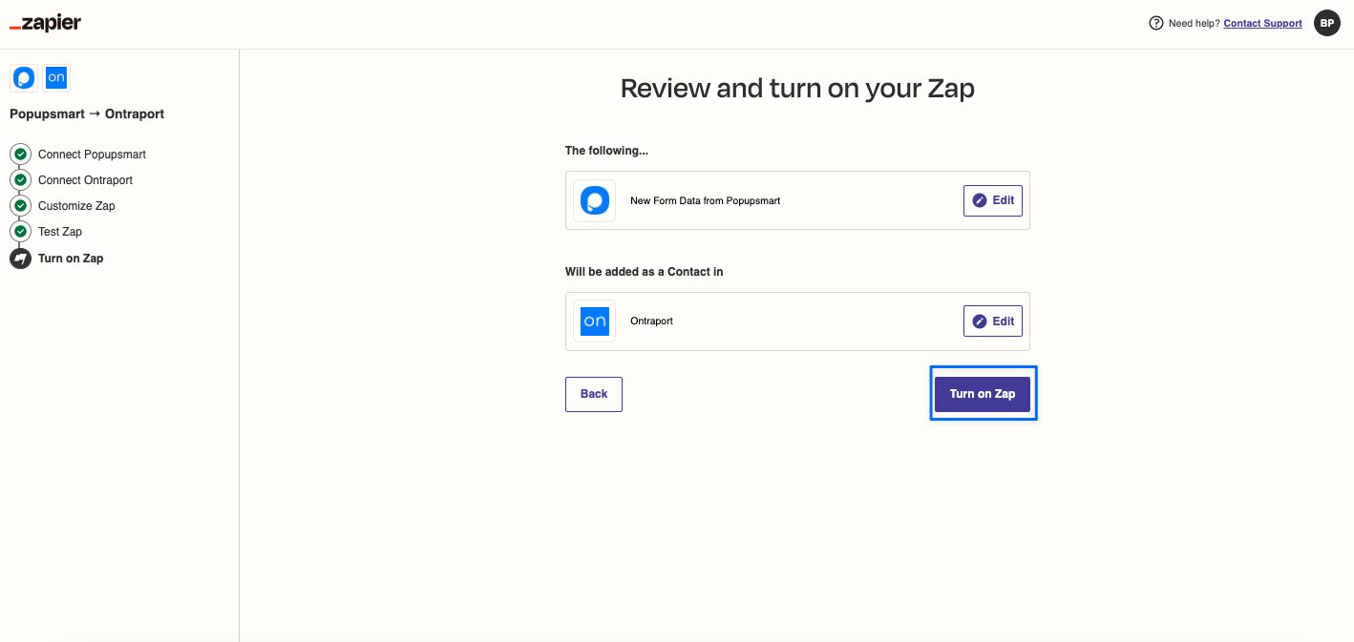Open Contact Support
The height and width of the screenshot is (642, 1354).
tap(1262, 23)
